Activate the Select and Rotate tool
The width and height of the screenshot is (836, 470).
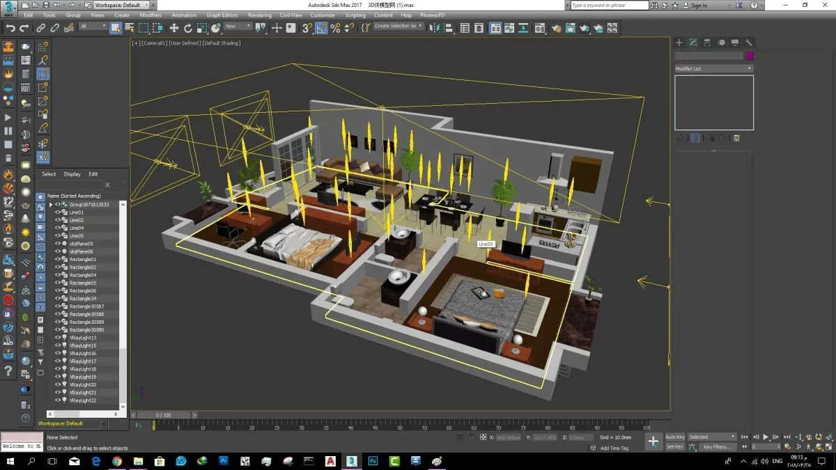(x=188, y=28)
